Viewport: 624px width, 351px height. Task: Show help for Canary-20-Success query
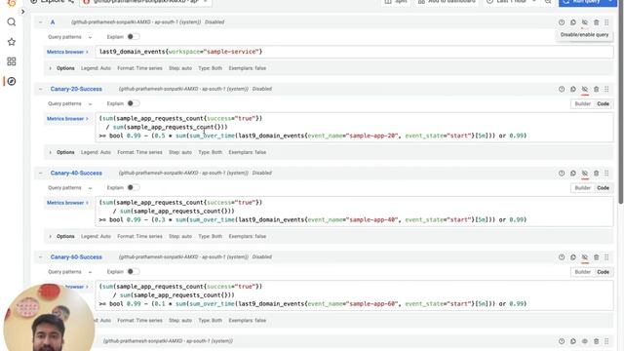coord(562,89)
